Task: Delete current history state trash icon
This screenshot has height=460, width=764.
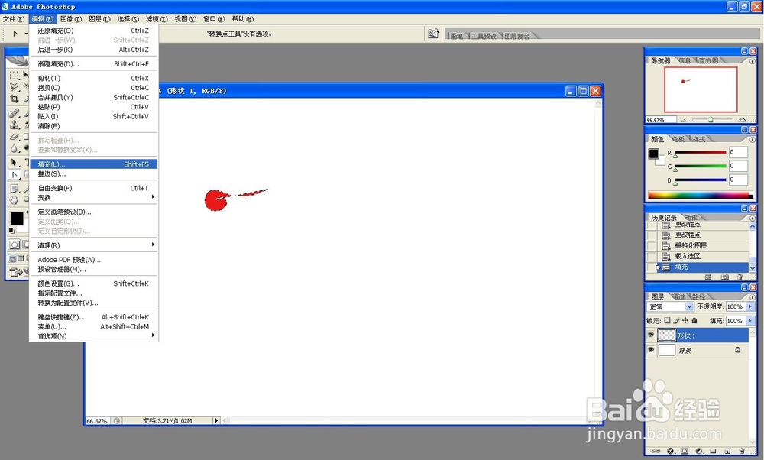Action: [740, 277]
